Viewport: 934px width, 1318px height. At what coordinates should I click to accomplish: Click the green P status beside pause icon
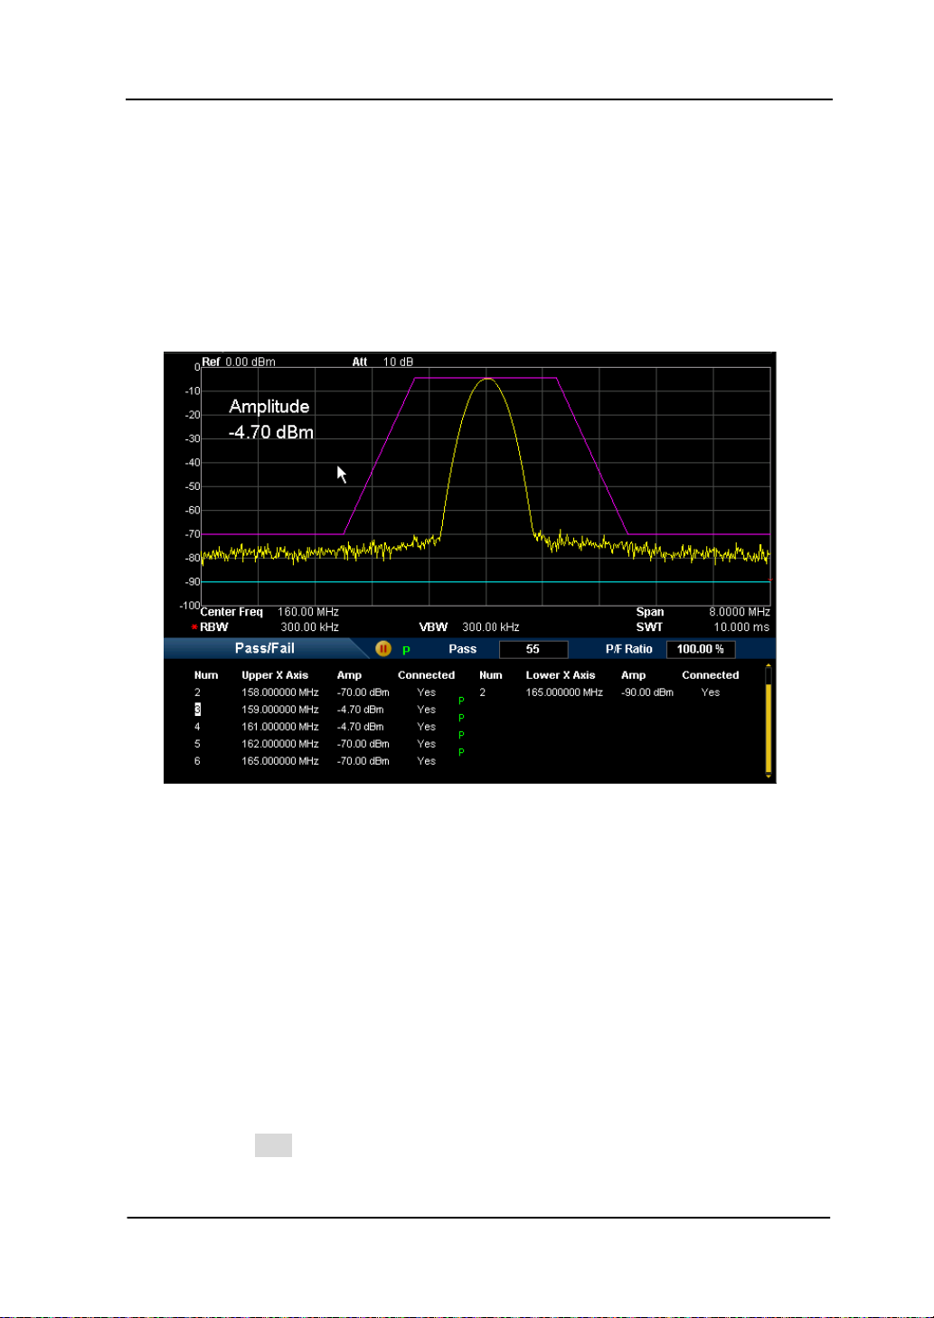406,650
